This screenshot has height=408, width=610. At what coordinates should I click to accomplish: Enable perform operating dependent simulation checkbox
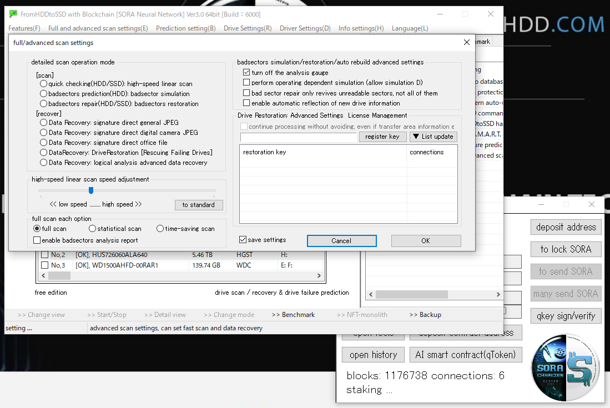246,83
